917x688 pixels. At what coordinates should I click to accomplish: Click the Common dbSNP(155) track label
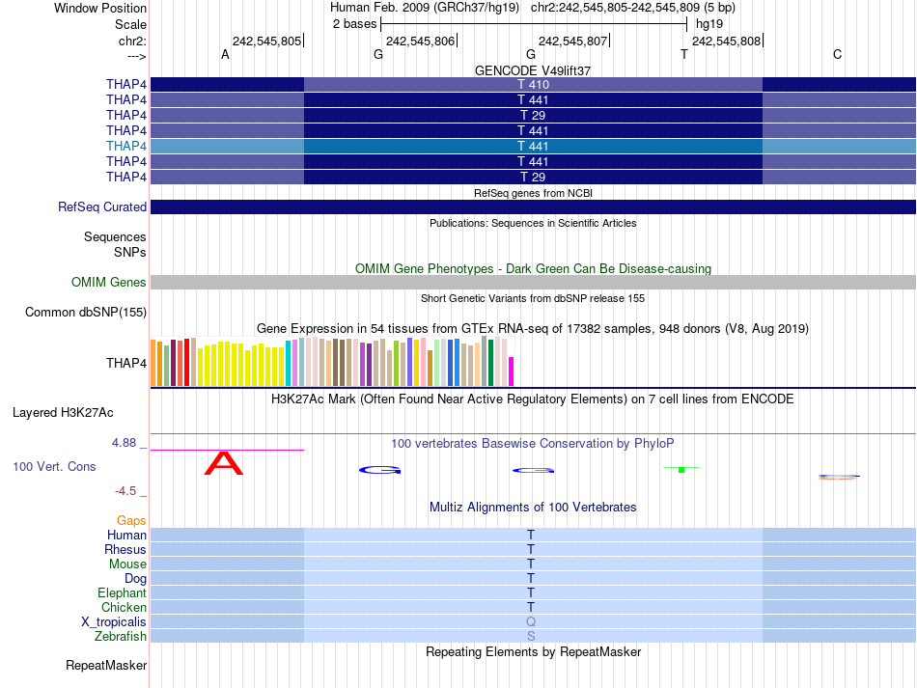(86, 312)
